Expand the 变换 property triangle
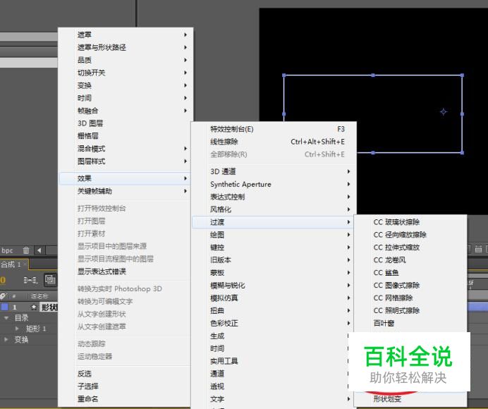The image size is (488, 409). coord(6,340)
